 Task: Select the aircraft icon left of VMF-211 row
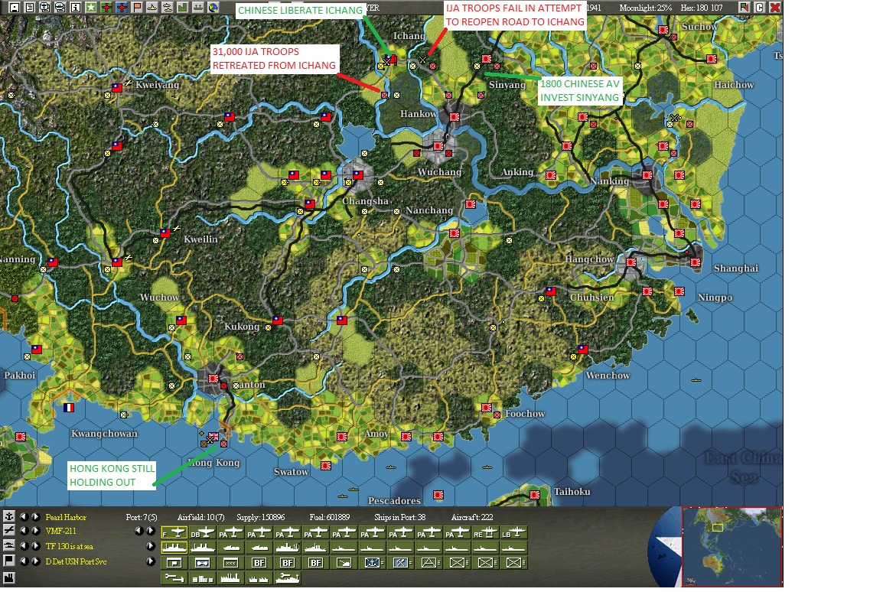click(9, 531)
